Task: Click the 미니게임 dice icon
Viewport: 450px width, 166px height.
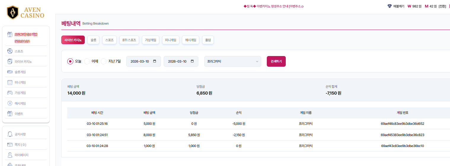Action: coord(10,82)
